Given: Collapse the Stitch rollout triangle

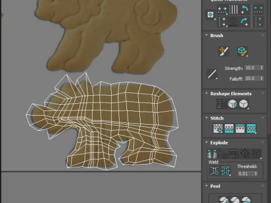Looking at the screenshot, I should coord(207,118).
